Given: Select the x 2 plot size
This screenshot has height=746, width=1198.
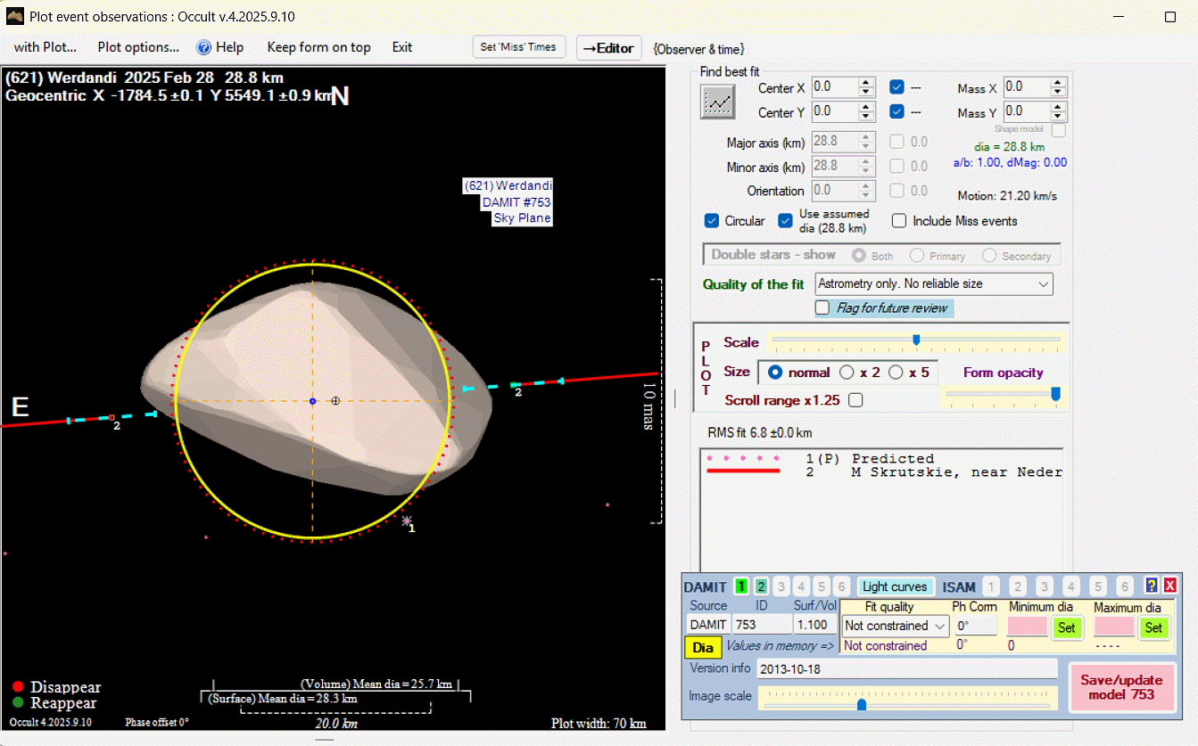Looking at the screenshot, I should [x=847, y=373].
